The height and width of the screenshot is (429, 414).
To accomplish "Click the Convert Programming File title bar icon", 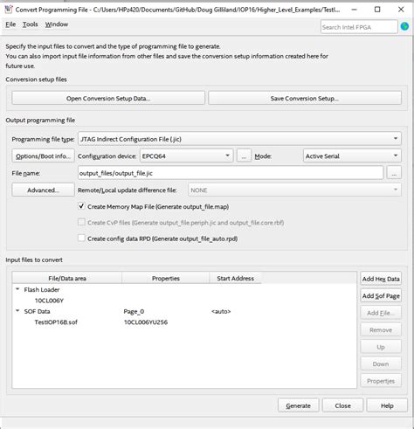I will [9, 10].
